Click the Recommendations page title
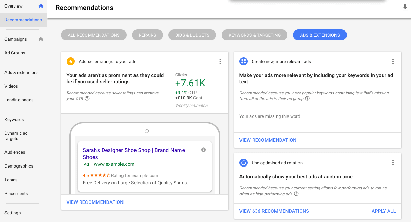The height and width of the screenshot is (222, 411). click(84, 8)
